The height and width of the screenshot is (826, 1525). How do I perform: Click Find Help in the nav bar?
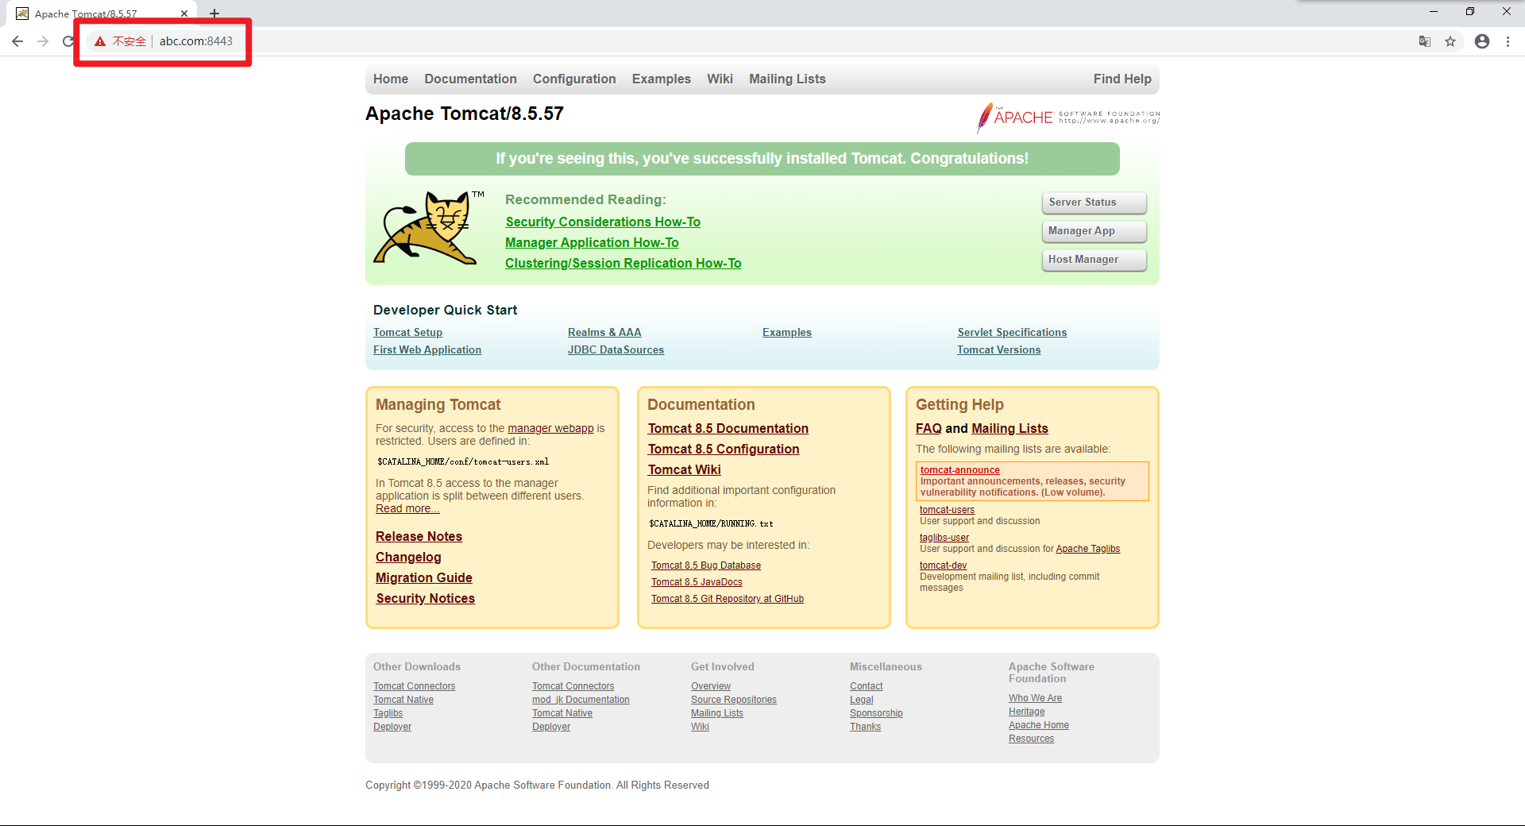click(1122, 79)
